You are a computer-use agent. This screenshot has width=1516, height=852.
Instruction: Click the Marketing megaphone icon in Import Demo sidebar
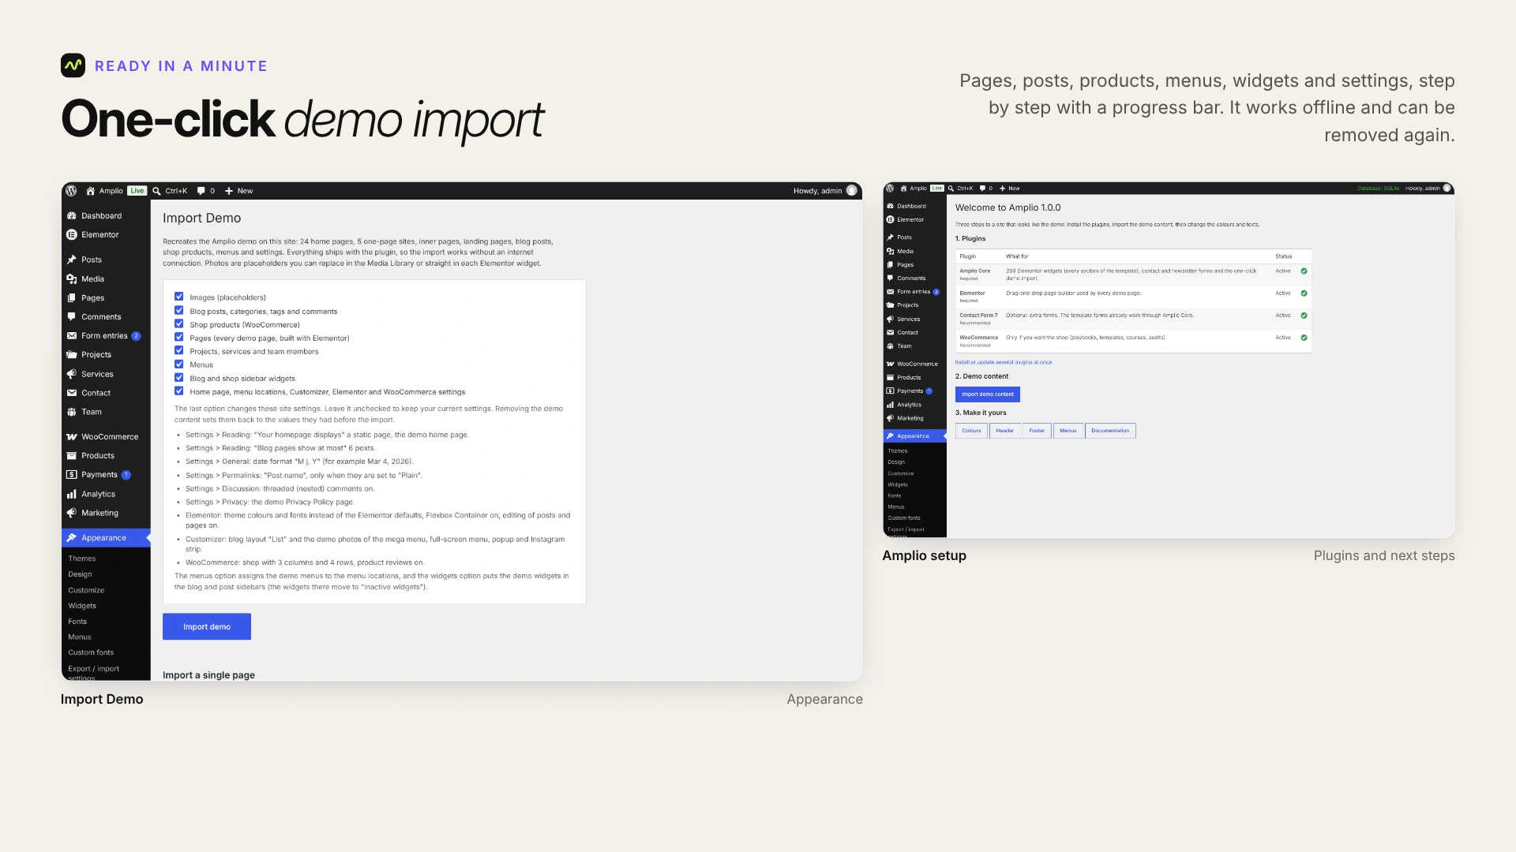tap(72, 513)
